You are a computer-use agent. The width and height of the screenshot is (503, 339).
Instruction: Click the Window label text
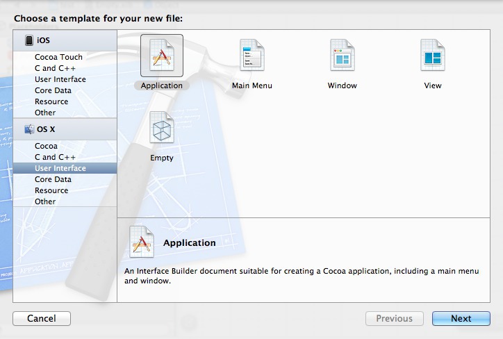click(343, 85)
